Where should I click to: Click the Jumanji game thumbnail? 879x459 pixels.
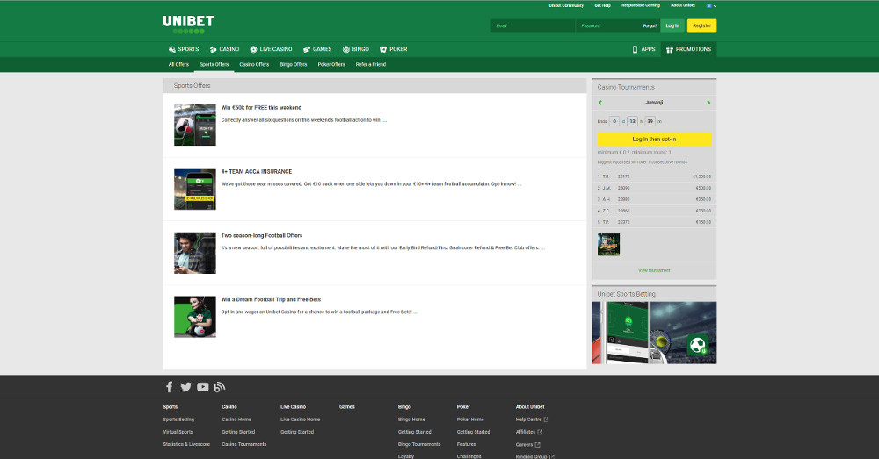point(609,245)
